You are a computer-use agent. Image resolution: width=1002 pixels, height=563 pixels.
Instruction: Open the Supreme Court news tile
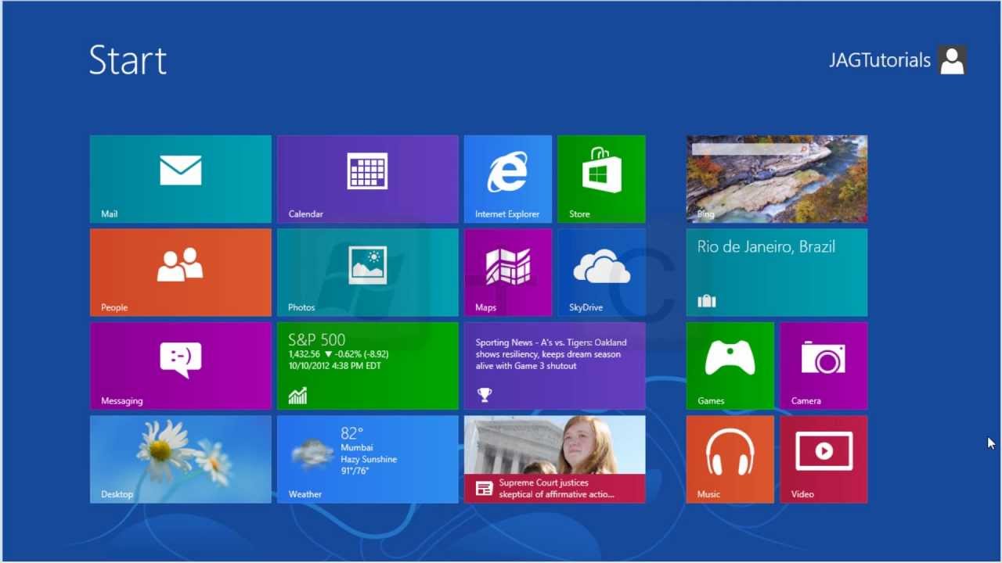click(555, 459)
